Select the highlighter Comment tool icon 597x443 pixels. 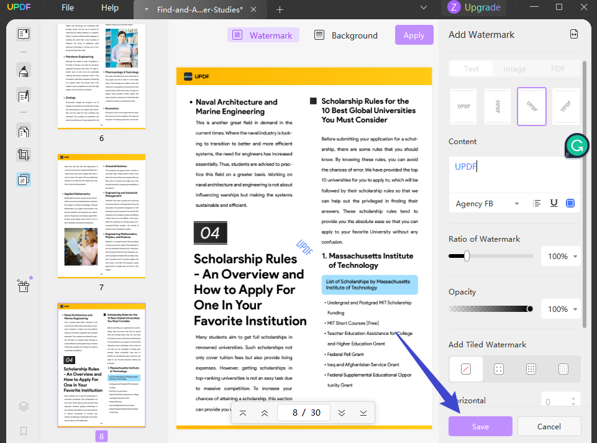coord(24,71)
